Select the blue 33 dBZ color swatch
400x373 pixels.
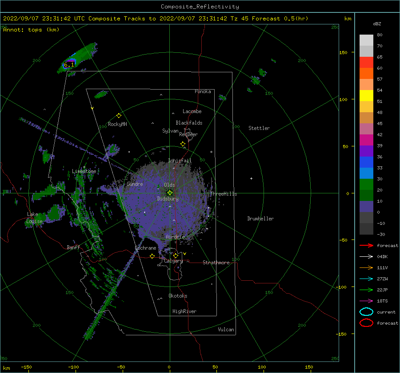pos(366,162)
